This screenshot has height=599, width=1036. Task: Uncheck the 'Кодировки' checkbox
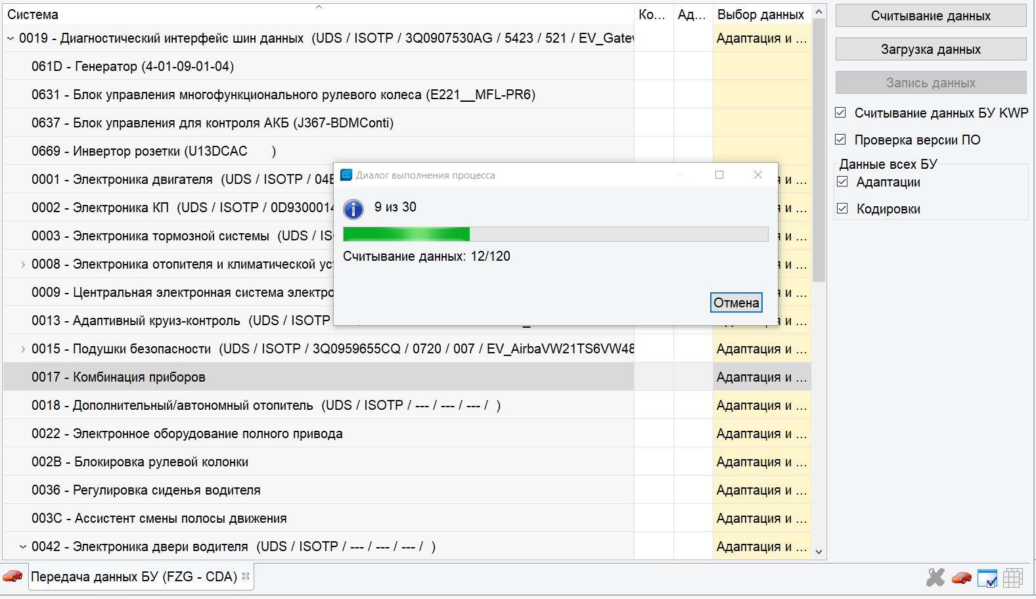tap(843, 209)
